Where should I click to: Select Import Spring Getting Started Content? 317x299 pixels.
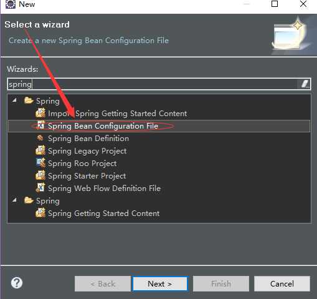tap(118, 114)
